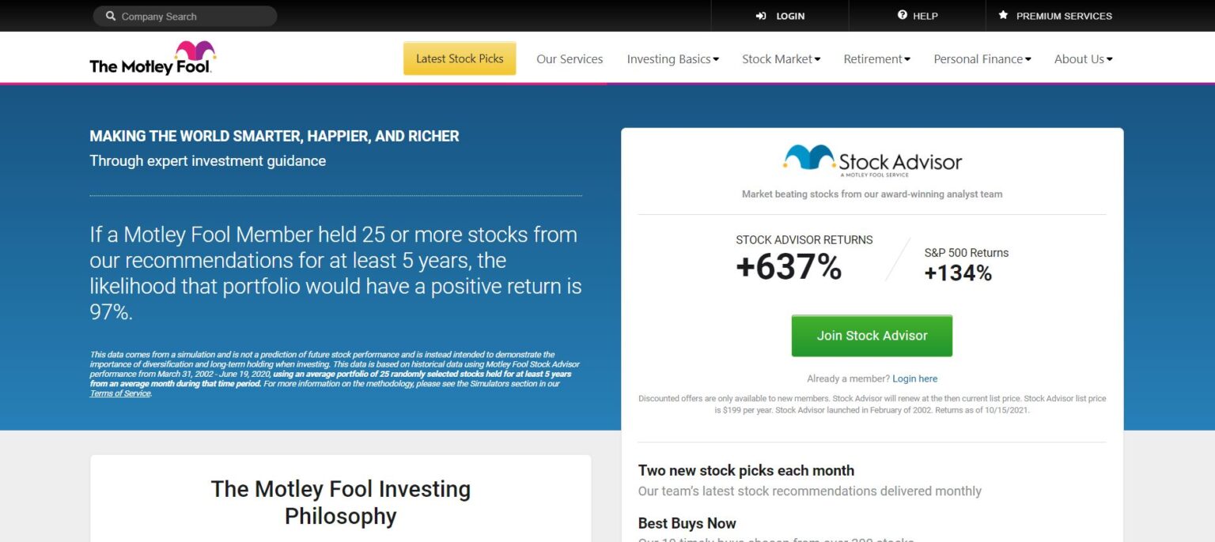The width and height of the screenshot is (1215, 542).
Task: Click the login arrow icon
Action: 761,16
